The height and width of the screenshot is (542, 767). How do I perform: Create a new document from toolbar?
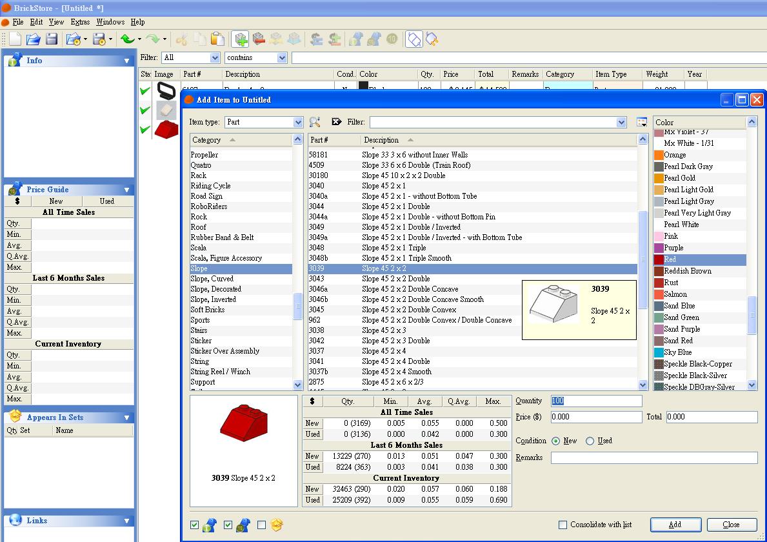15,39
